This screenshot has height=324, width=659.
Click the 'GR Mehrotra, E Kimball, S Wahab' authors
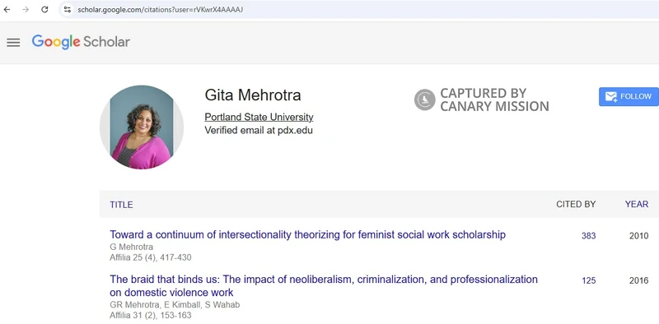[175, 305]
